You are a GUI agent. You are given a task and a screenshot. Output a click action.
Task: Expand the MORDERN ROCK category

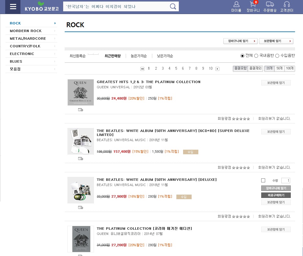coord(31,31)
